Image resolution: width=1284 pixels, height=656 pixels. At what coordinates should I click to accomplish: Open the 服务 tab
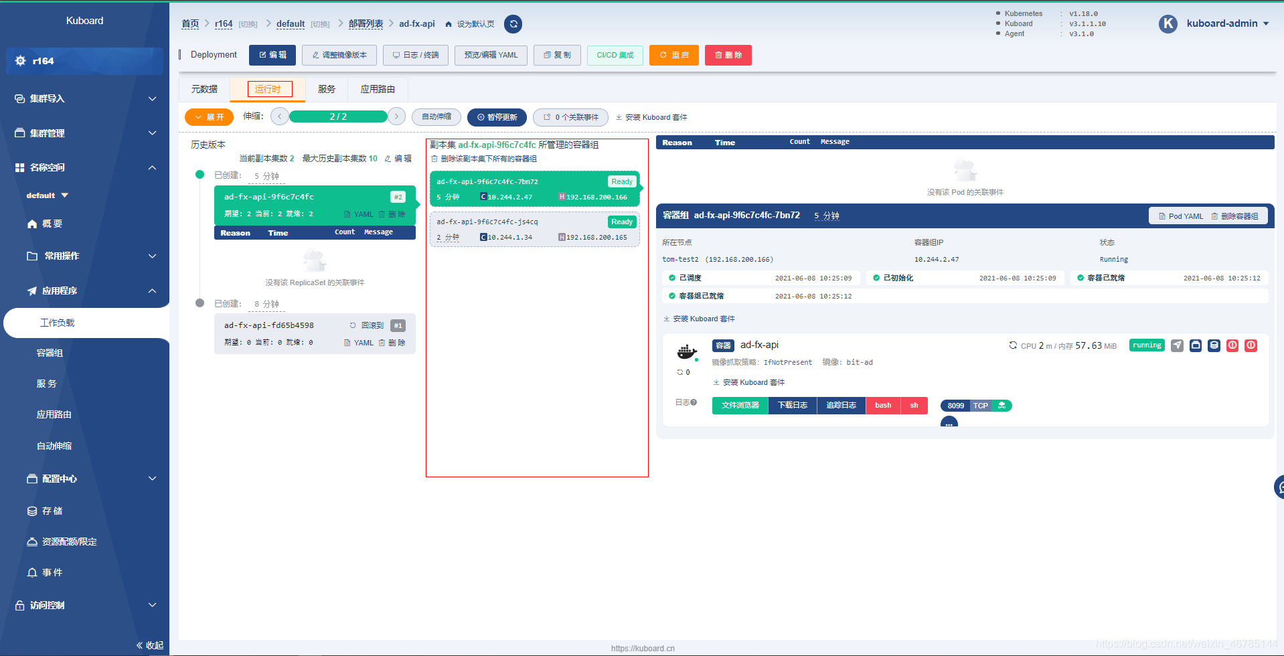pos(327,89)
